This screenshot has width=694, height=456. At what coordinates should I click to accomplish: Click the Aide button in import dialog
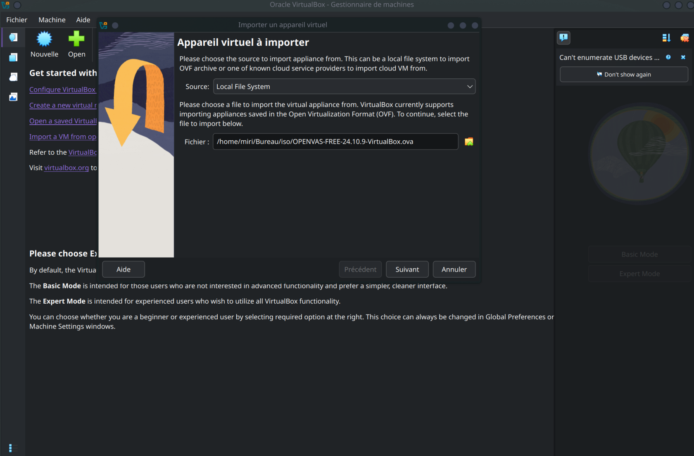click(x=124, y=269)
